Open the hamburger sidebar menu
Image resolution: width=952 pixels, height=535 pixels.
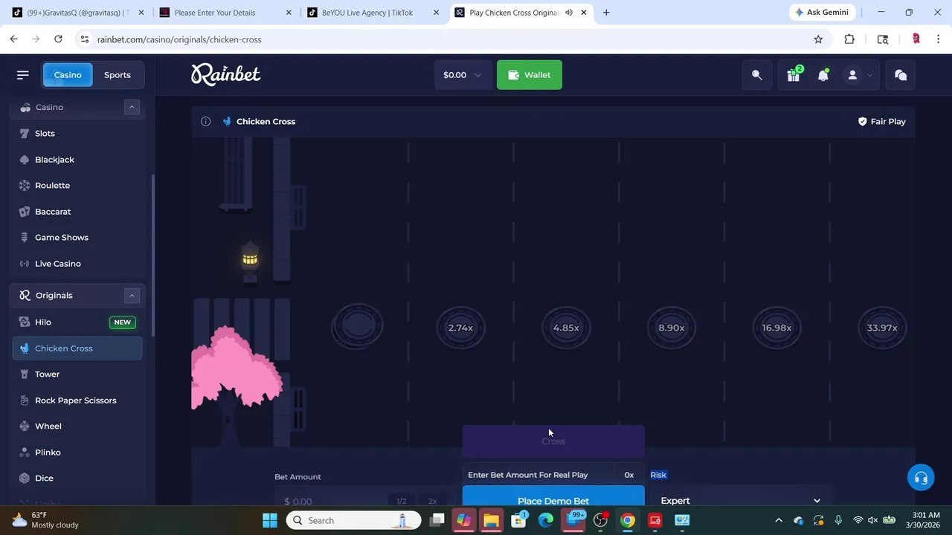[x=23, y=75]
